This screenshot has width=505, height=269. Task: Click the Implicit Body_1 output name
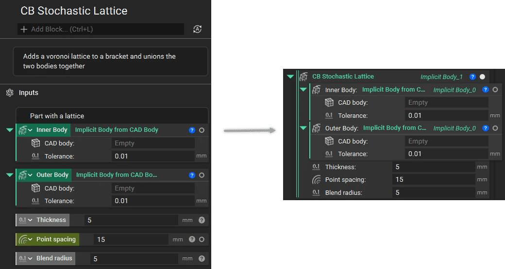tap(441, 77)
